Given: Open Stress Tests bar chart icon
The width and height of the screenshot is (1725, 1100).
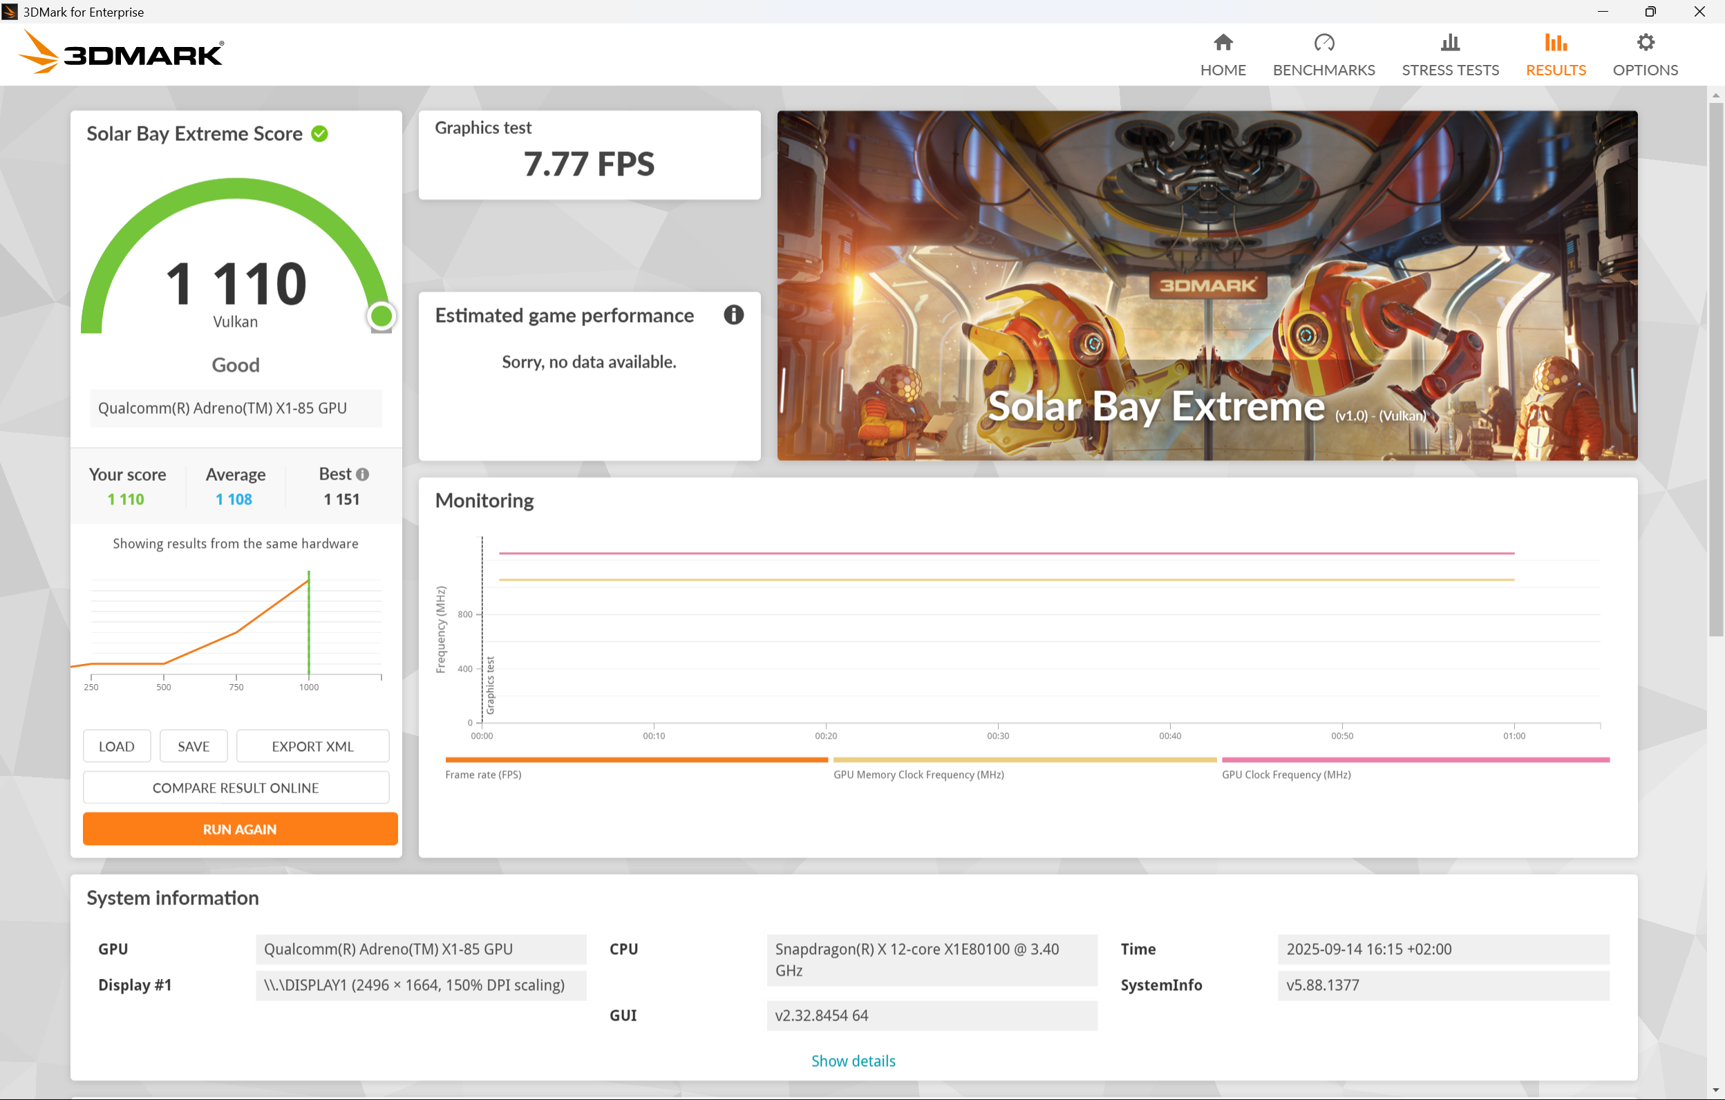Looking at the screenshot, I should (1449, 43).
